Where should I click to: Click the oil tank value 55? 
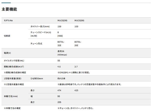(59, 60)
